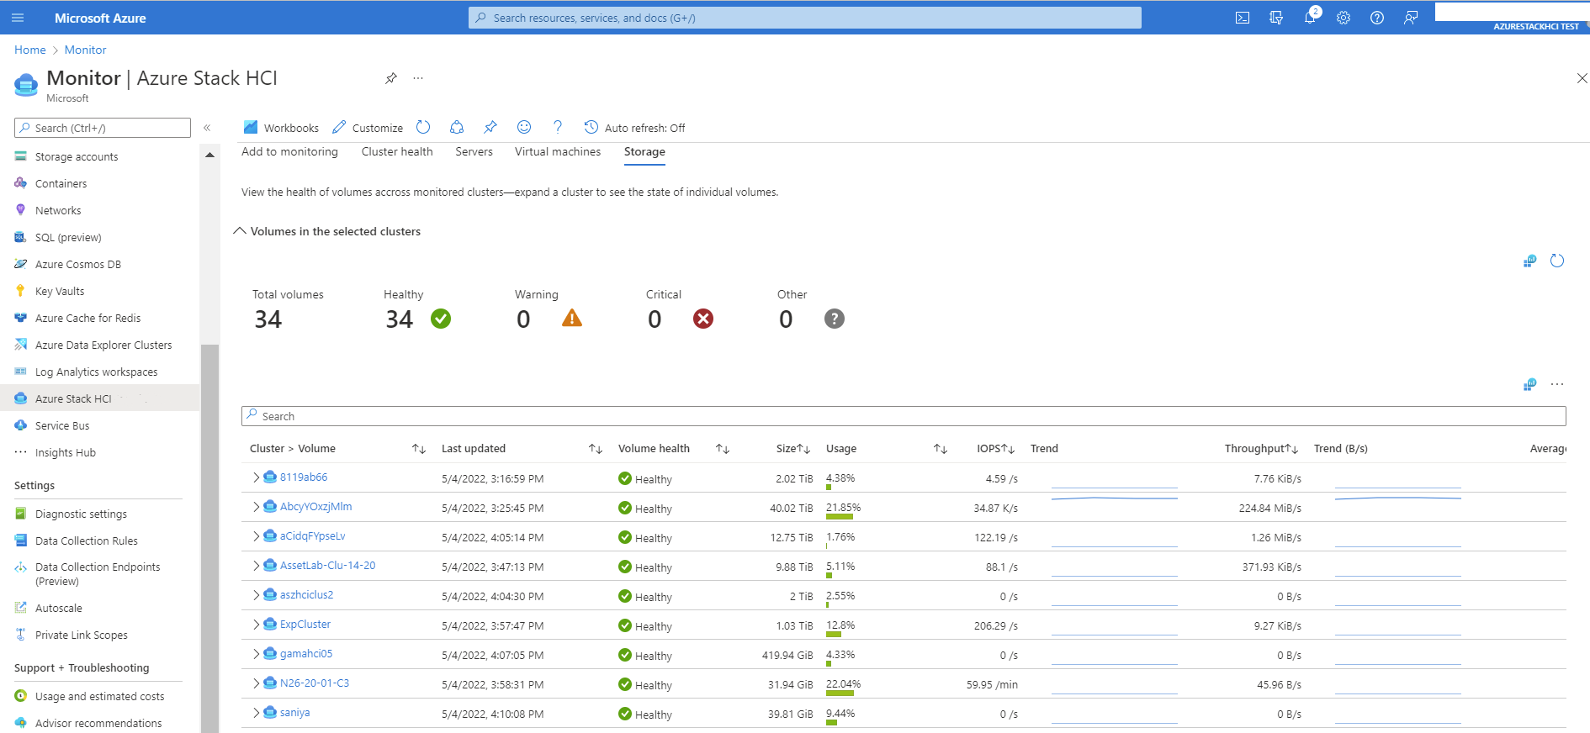Click the smiley feedback toolbar icon
Image resolution: width=1590 pixels, height=733 pixels.
click(x=524, y=127)
